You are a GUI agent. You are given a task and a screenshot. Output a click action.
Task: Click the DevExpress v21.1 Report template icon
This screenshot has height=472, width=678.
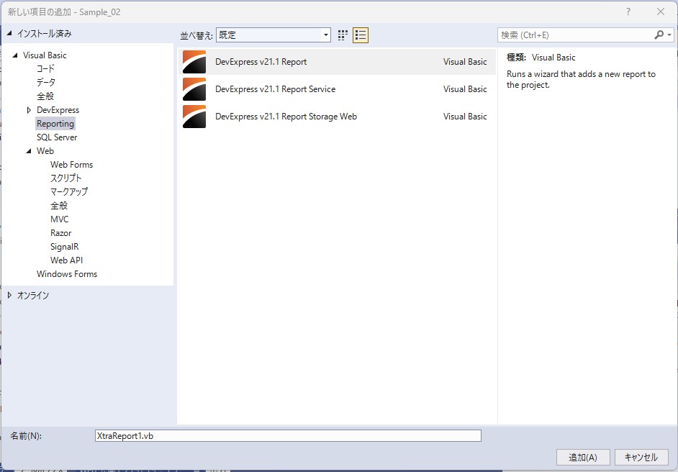(194, 62)
